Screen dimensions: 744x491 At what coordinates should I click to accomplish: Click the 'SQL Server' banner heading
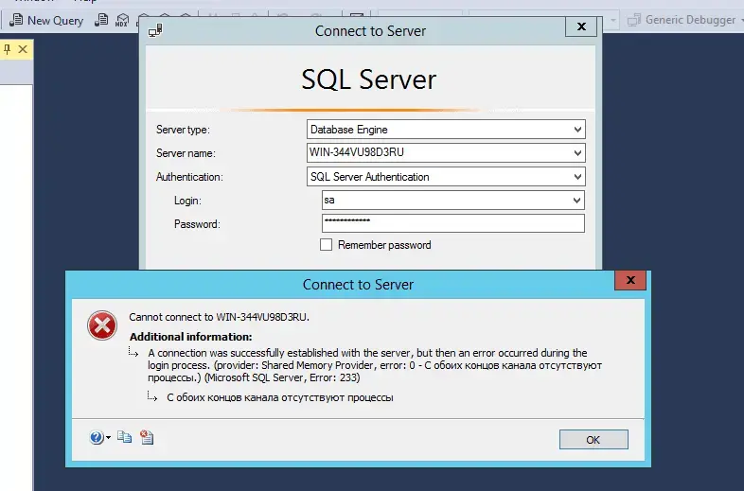tap(368, 79)
